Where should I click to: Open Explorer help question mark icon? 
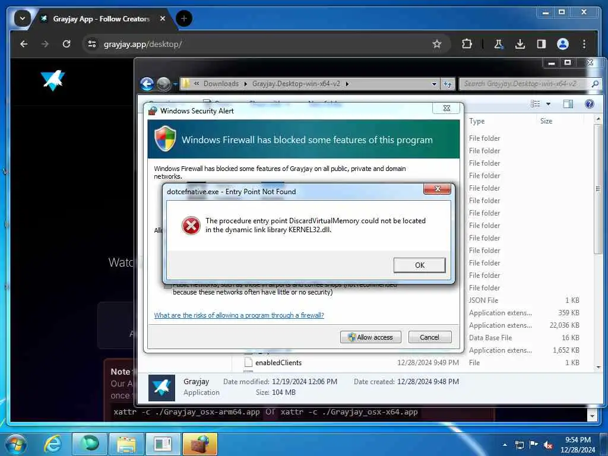point(590,103)
